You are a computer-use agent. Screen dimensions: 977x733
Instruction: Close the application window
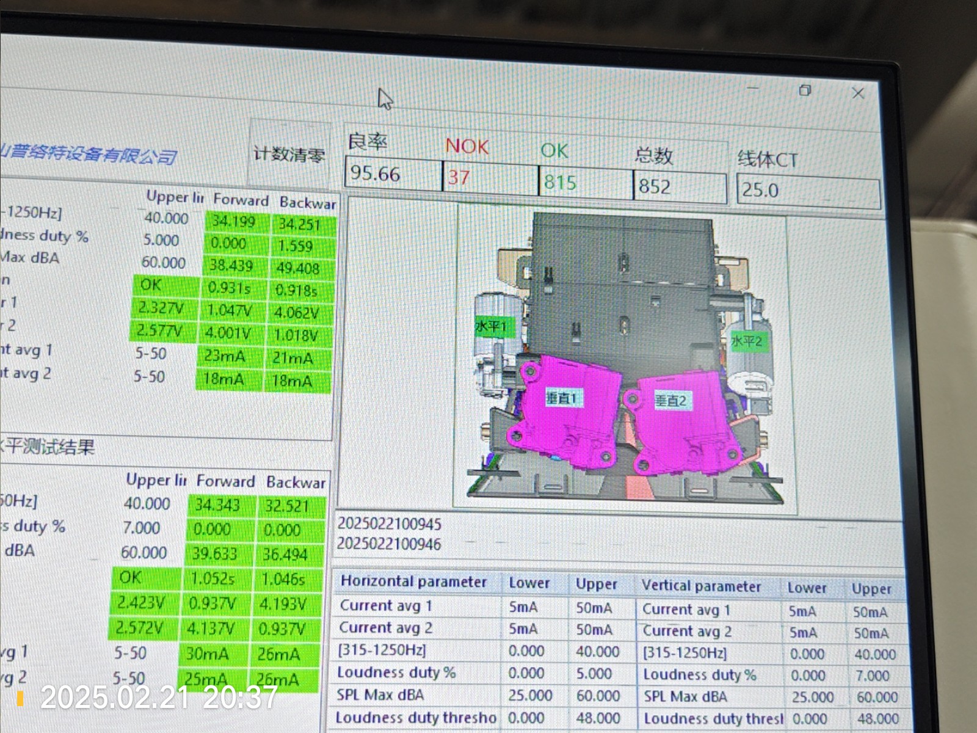[x=858, y=93]
